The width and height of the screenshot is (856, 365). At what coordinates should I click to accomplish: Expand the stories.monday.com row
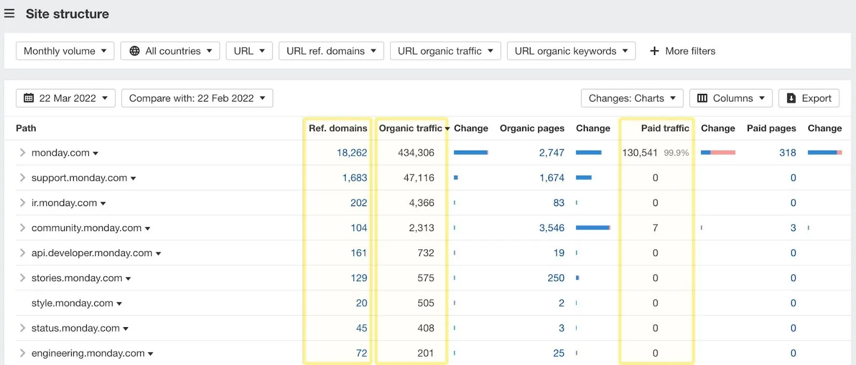22,278
